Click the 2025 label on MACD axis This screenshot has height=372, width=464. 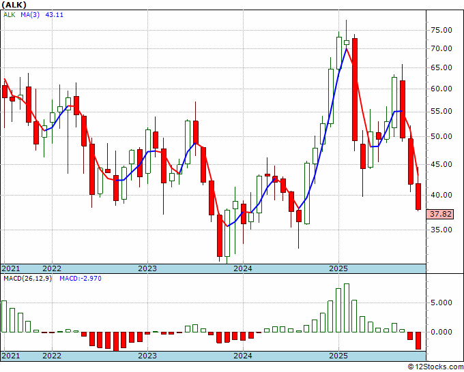pyautogui.click(x=338, y=356)
